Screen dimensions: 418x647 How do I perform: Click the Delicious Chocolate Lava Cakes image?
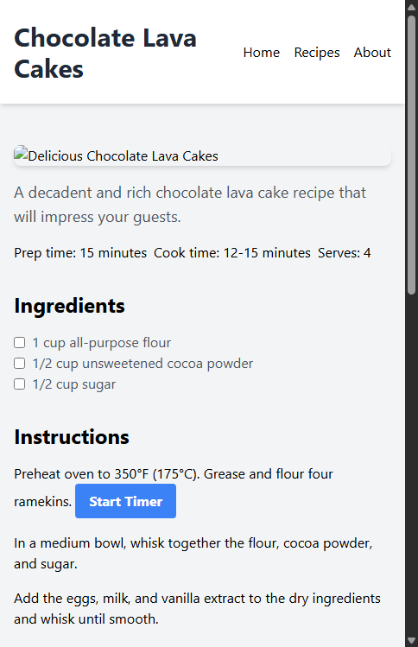[203, 156]
